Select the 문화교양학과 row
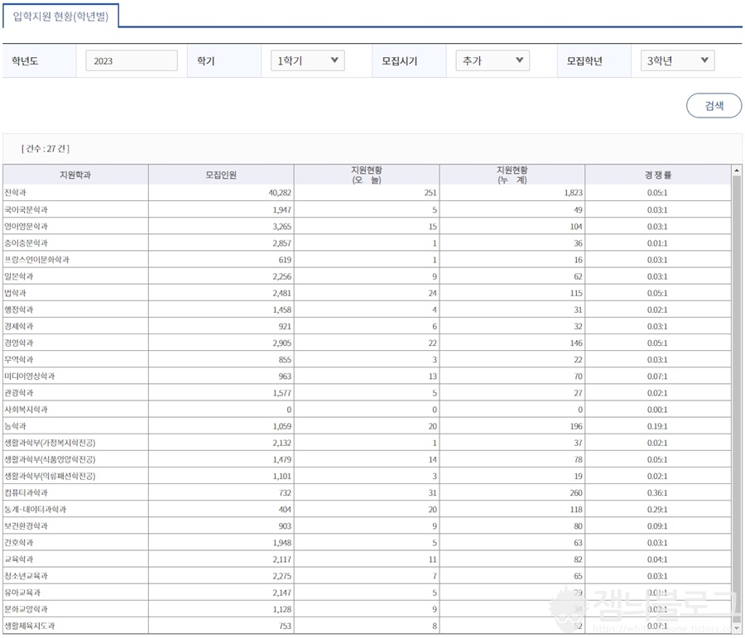This screenshot has height=638, width=745. coord(367,608)
